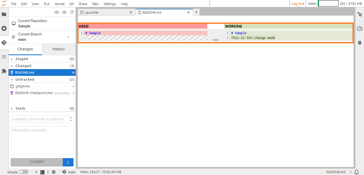Close the README.md tab
364x175 pixels.
[x=189, y=12]
